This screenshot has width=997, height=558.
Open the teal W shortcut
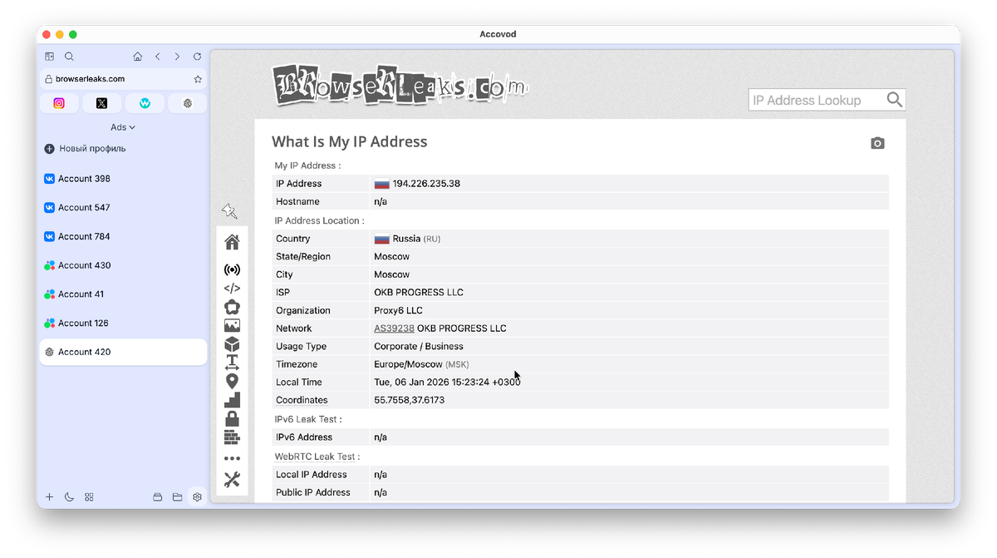click(145, 103)
